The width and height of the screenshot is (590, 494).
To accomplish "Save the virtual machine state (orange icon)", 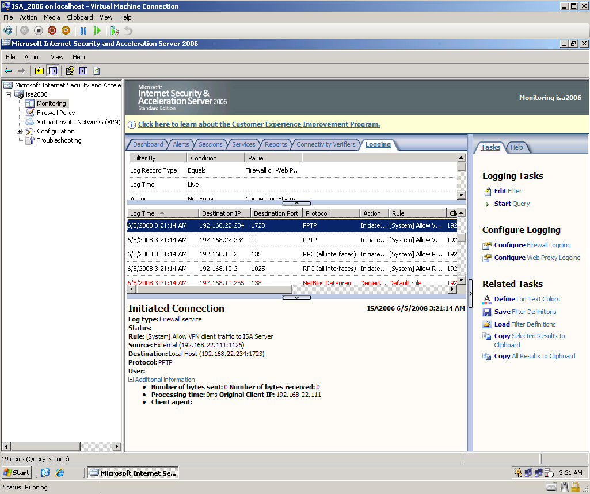I will coord(66,30).
